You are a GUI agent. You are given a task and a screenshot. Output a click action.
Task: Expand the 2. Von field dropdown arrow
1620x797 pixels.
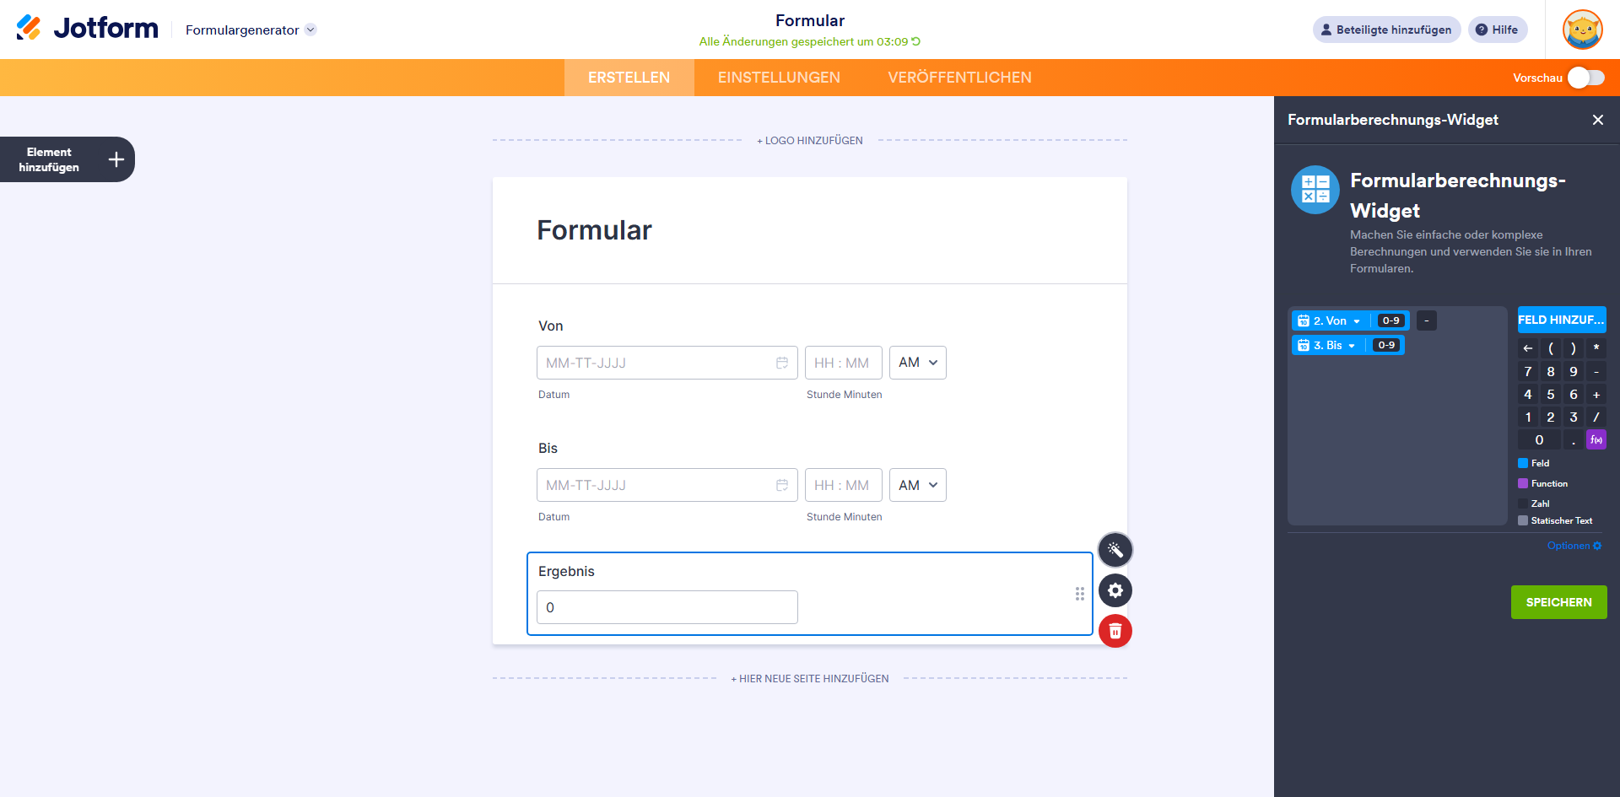(x=1357, y=321)
